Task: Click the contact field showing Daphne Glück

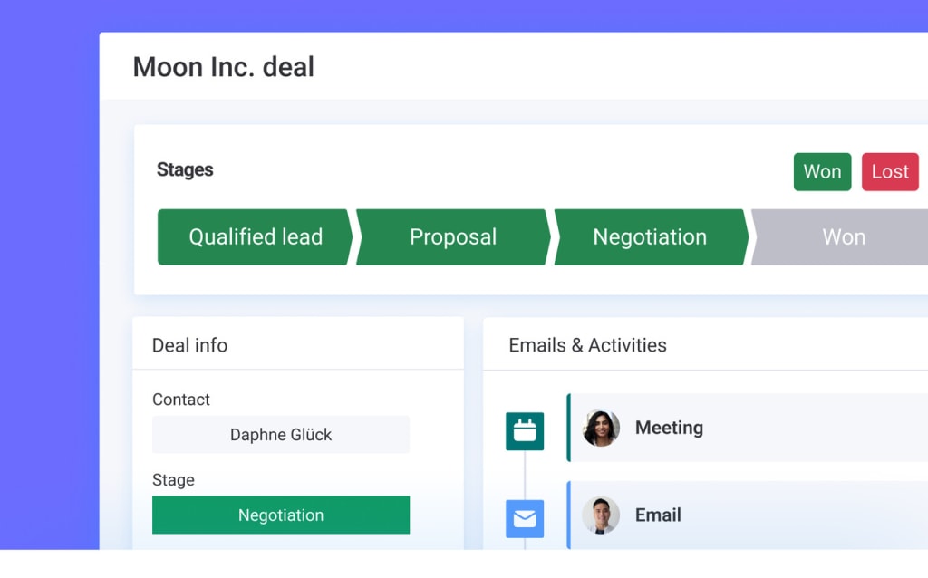Action: point(281,434)
